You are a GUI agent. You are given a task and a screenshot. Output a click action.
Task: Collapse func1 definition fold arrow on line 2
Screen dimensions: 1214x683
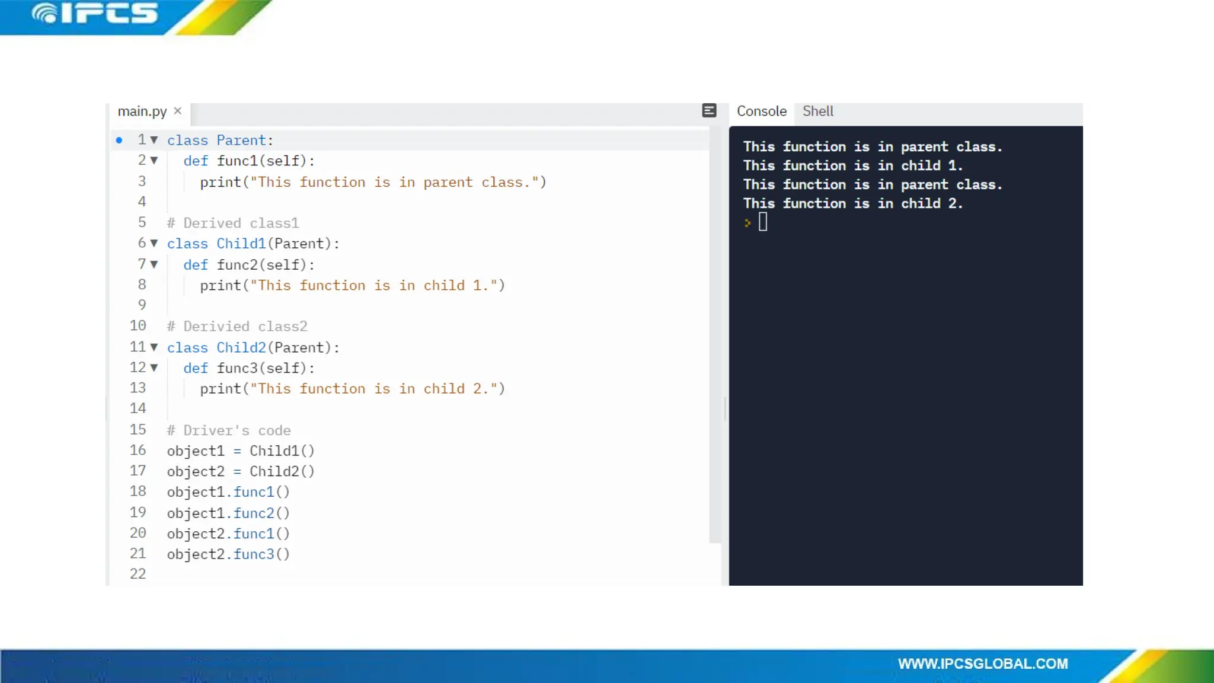154,160
